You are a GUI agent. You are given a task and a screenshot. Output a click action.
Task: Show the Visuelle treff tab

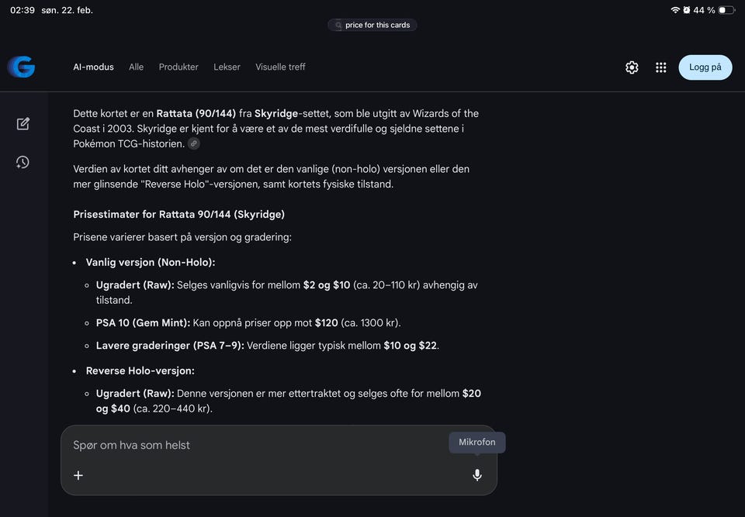280,67
